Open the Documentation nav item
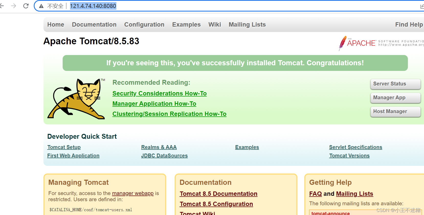 tap(94, 25)
